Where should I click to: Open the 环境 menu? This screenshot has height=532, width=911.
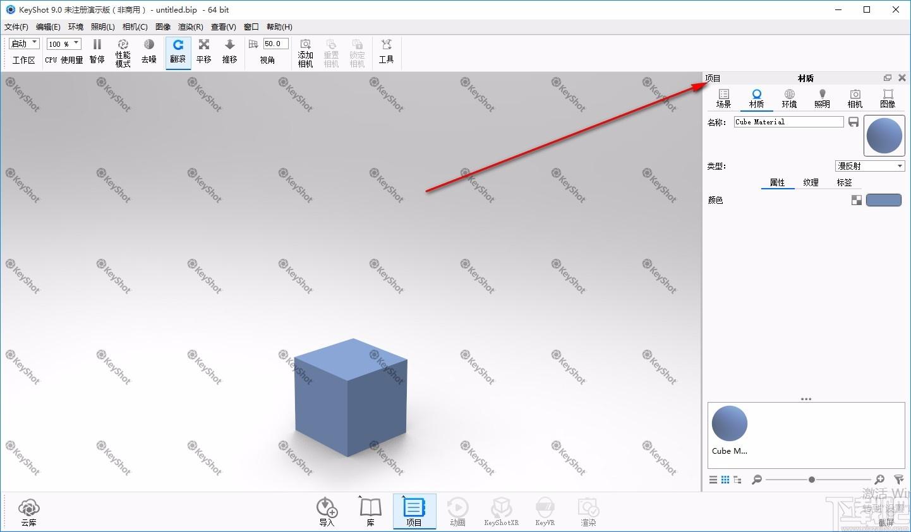(76, 27)
